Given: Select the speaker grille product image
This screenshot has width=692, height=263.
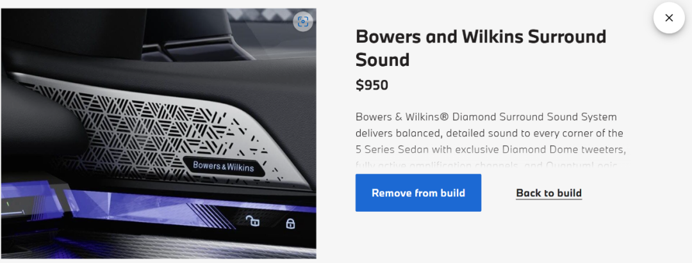Looking at the screenshot, I should [x=158, y=133].
